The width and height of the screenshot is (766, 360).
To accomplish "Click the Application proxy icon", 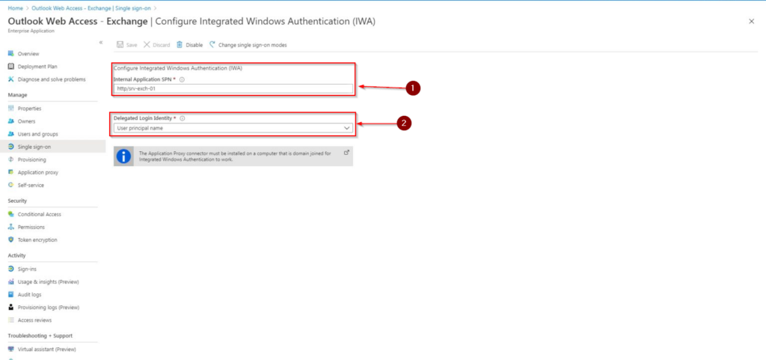I will 10,172.
